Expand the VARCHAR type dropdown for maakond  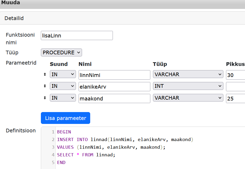pos(188,98)
